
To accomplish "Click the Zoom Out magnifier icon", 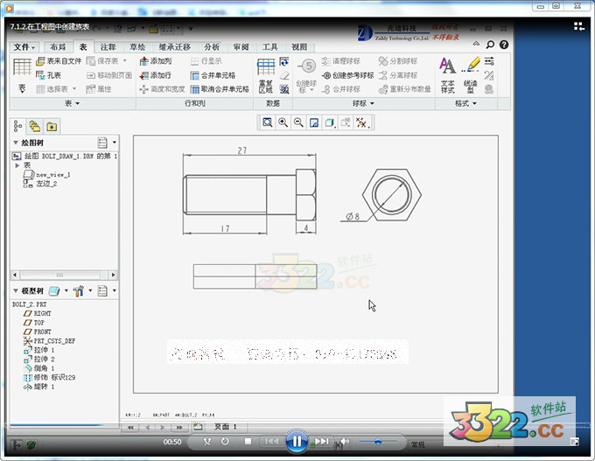I will (x=298, y=123).
